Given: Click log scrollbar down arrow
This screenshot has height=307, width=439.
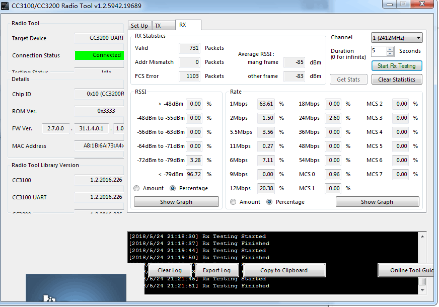Looking at the screenshot, I should tap(422, 290).
